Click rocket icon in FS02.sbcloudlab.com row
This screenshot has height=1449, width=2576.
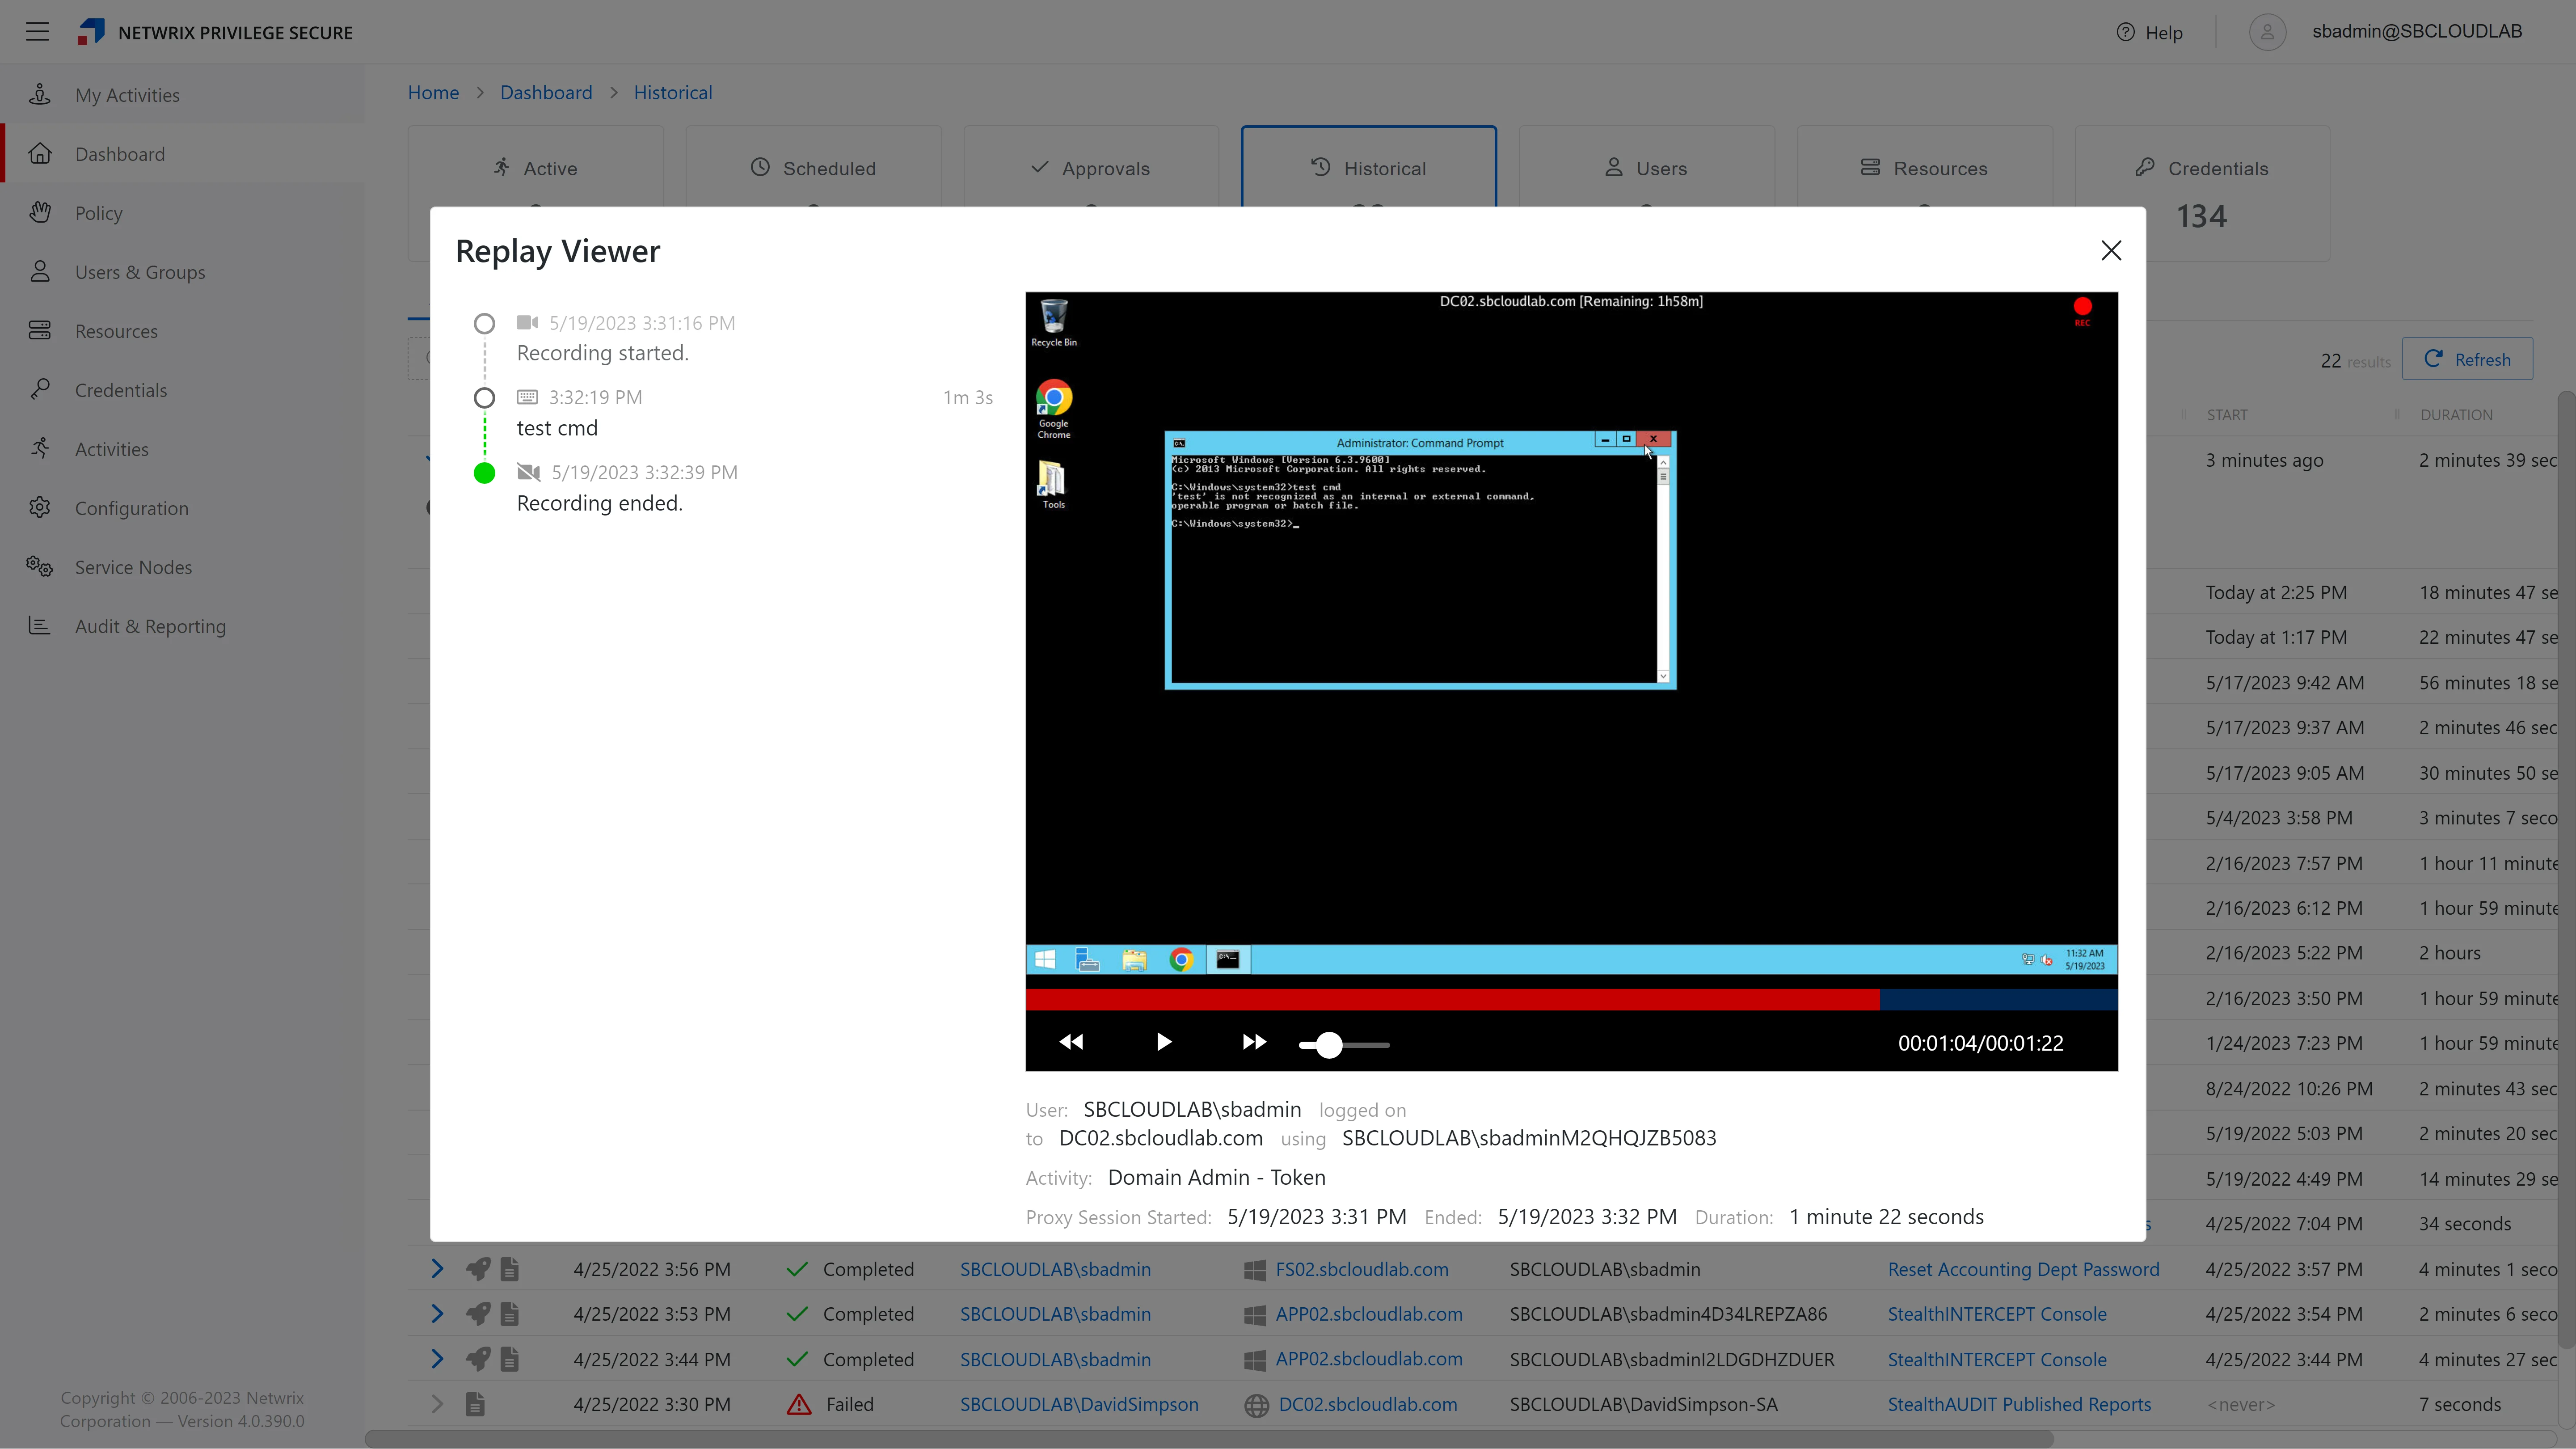tap(478, 1269)
